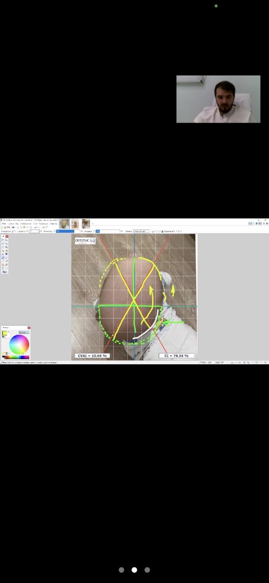Select the Text tool
269x583 pixels.
point(3,268)
